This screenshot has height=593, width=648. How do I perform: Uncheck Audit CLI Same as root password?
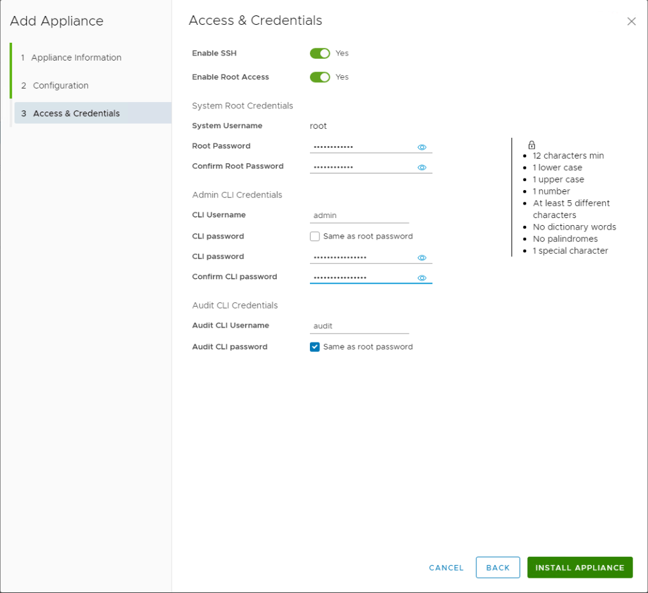click(315, 347)
